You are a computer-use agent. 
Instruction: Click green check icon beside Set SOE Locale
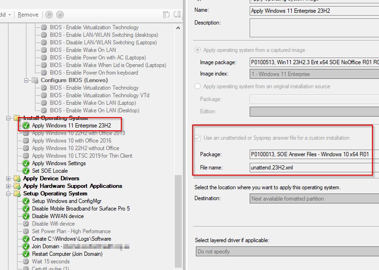(x=26, y=171)
